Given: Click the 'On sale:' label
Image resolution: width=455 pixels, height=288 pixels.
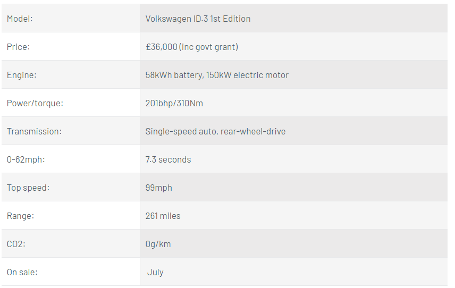Looking at the screenshot, I should 22,272.
